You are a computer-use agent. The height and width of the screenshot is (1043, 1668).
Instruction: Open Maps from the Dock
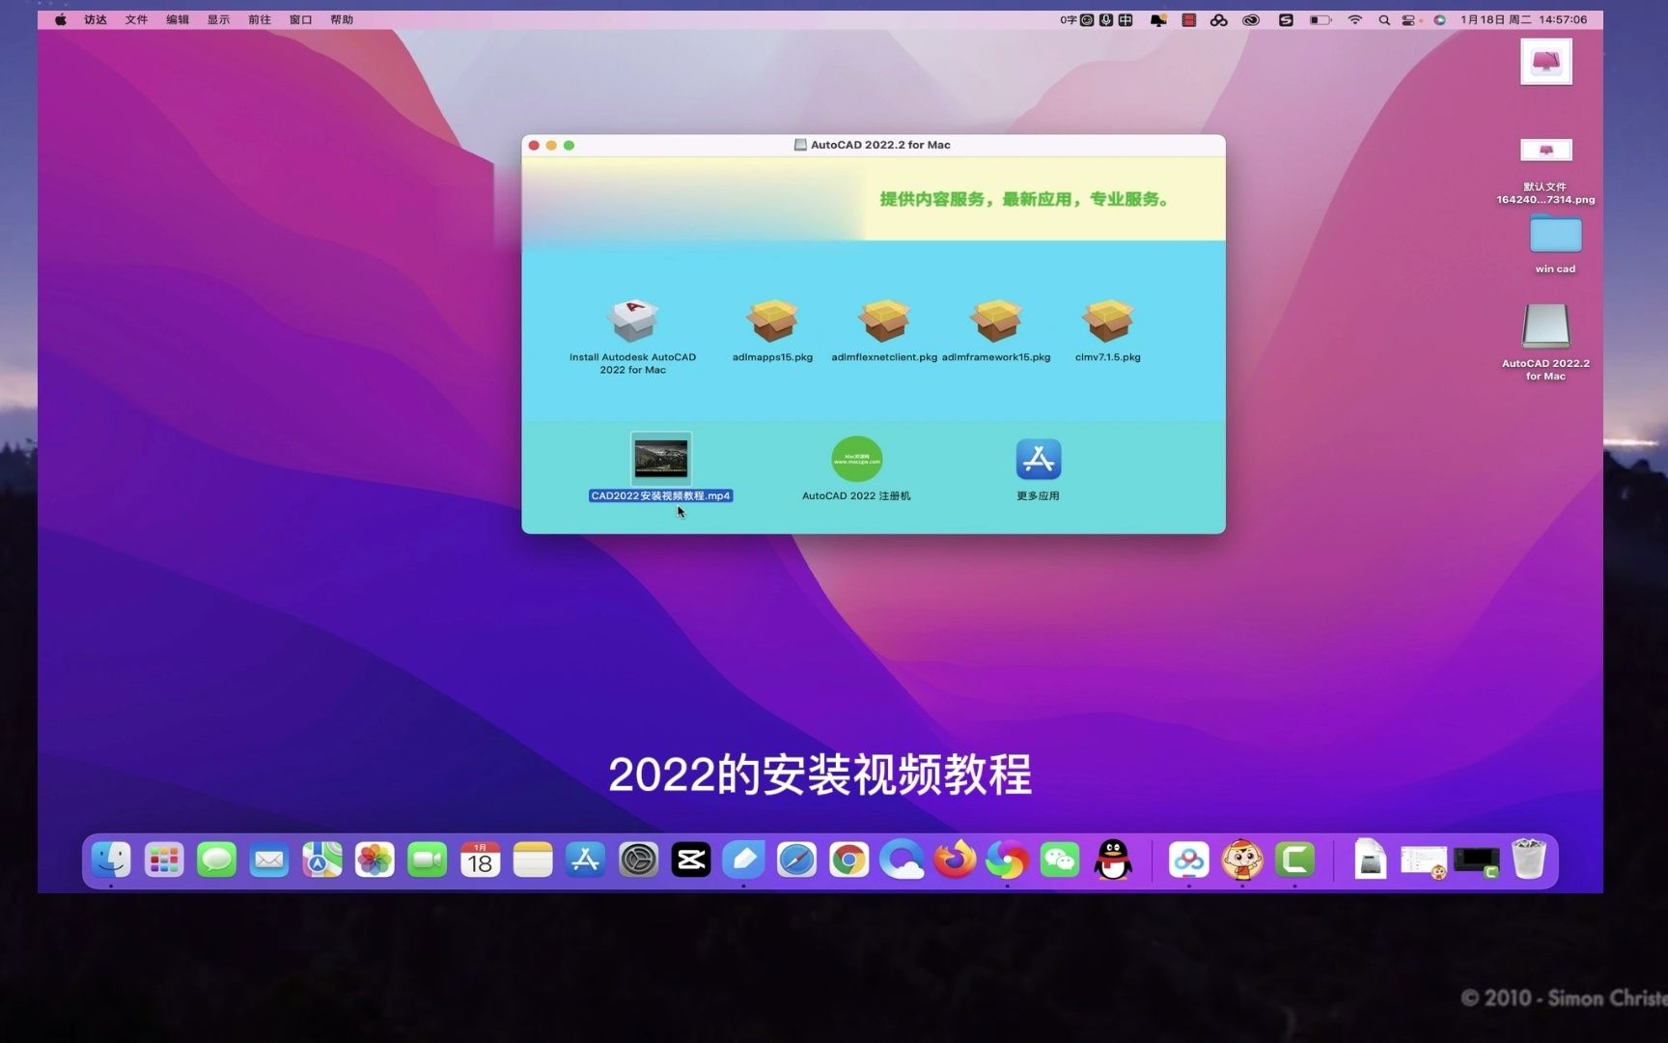coord(321,860)
